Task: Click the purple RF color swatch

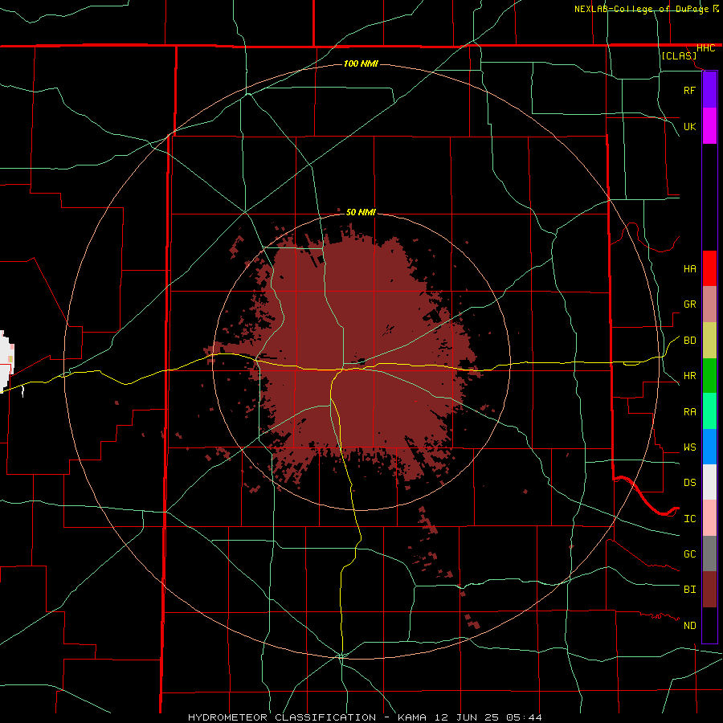Action: click(x=709, y=90)
